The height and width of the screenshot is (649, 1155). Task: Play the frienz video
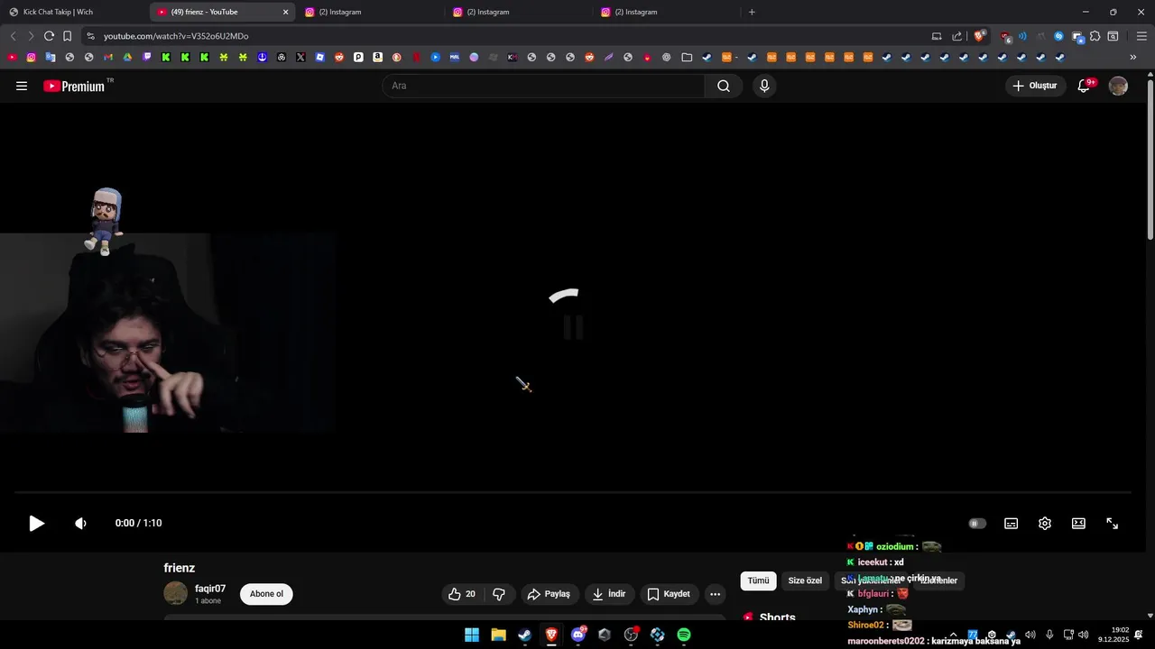[36, 523]
